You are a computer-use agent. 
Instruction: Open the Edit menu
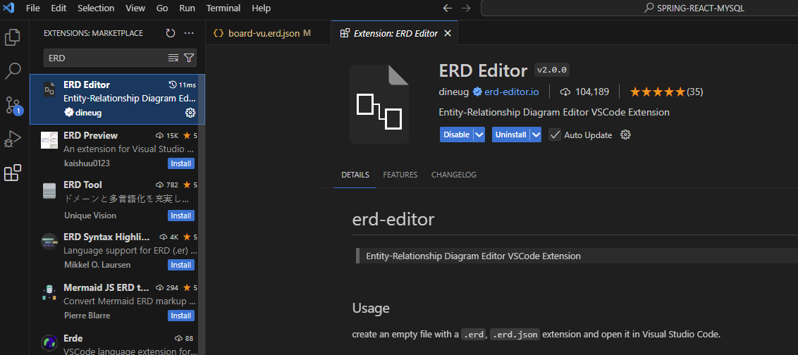coord(59,8)
